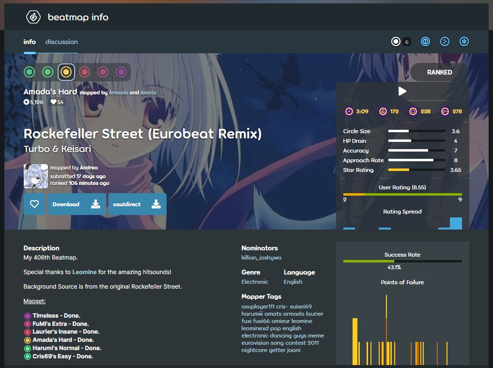493x368 pixels.
Task: Click the Accuracy stat bar
Action: tap(416, 151)
